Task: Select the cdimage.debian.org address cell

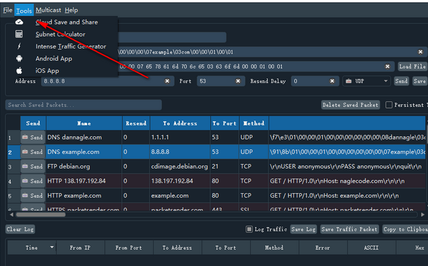Action: coord(180,166)
